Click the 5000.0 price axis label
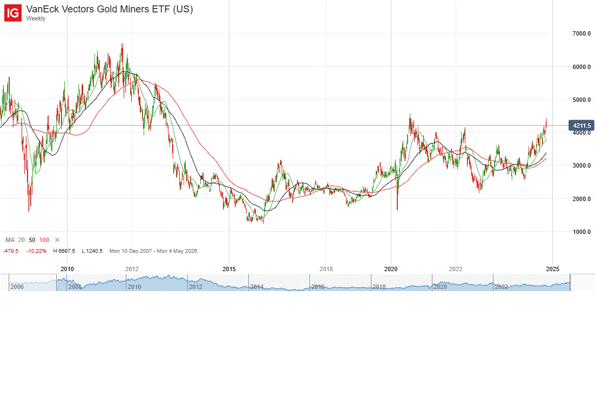 [x=581, y=100]
